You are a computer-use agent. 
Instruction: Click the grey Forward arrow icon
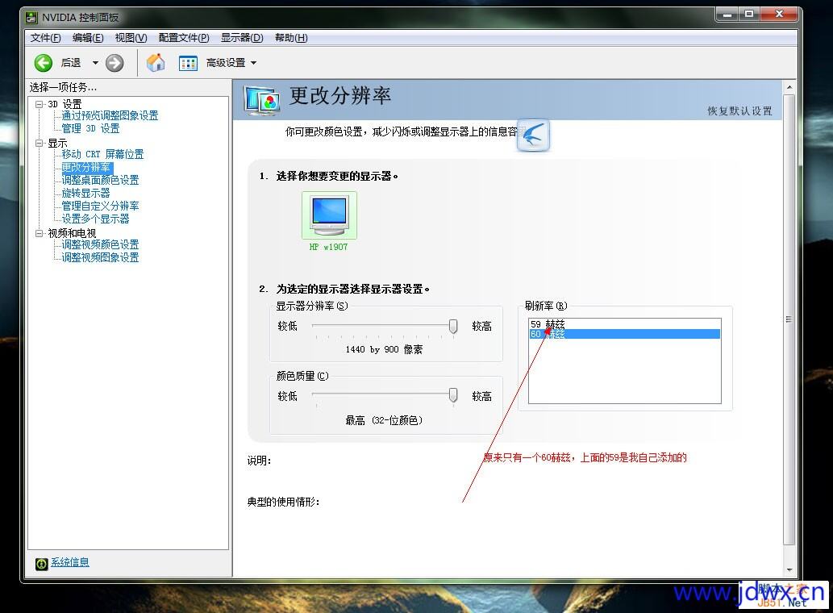click(115, 63)
